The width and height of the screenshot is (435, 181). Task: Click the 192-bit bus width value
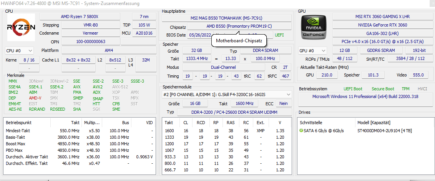[x=419, y=50]
